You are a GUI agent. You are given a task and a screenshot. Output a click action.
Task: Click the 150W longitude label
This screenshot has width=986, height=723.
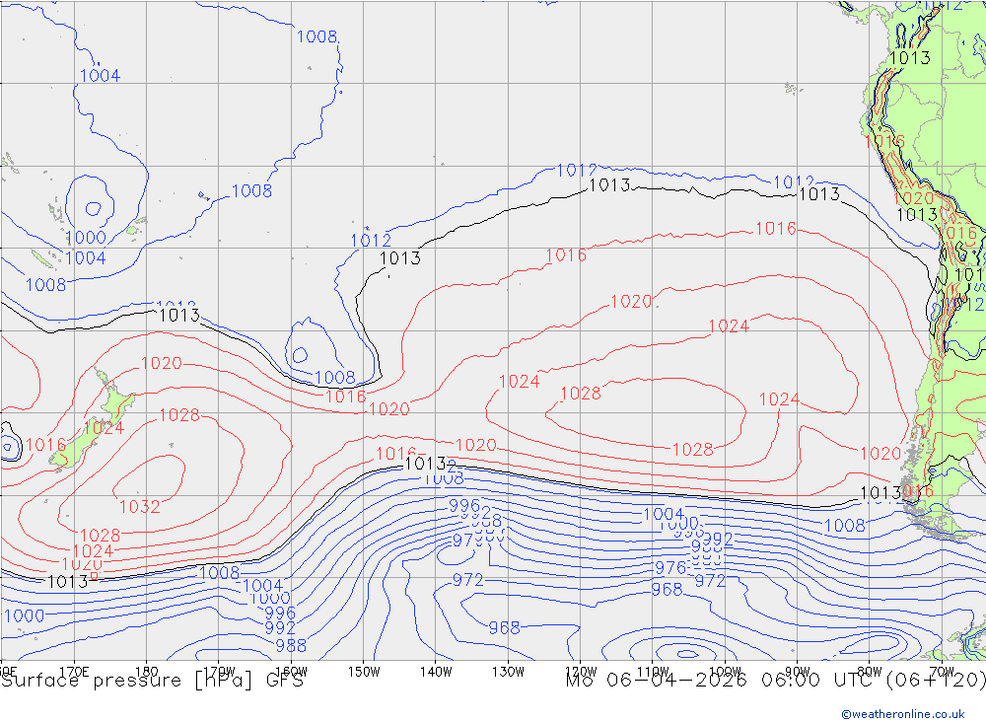coord(364,672)
